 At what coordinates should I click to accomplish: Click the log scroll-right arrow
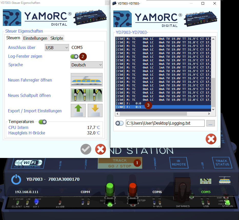coord(209,114)
